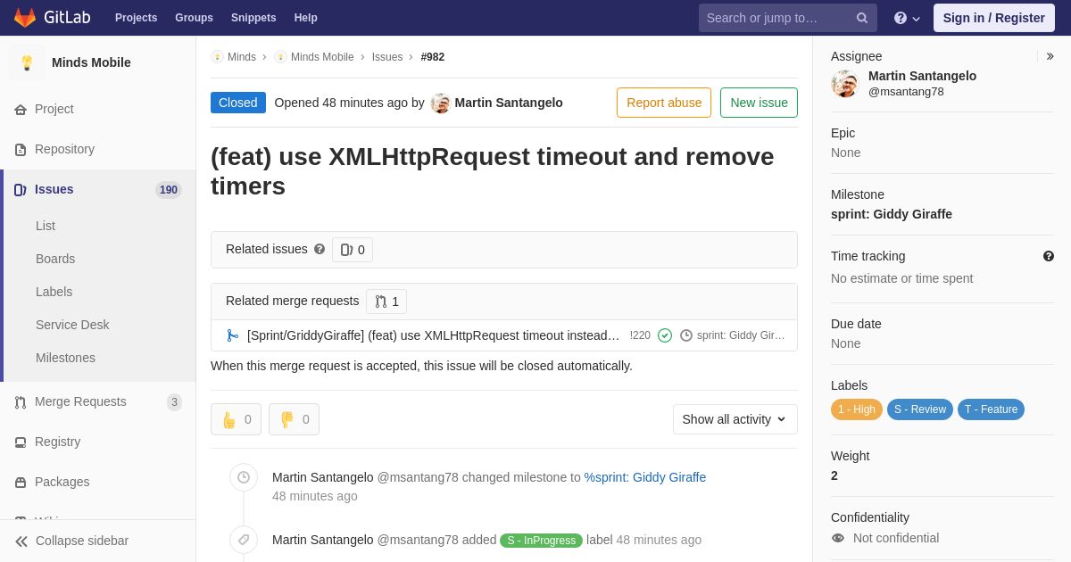Click the @msantang78 handle under Assignee
Screen dimensions: 1071x562
906,91
